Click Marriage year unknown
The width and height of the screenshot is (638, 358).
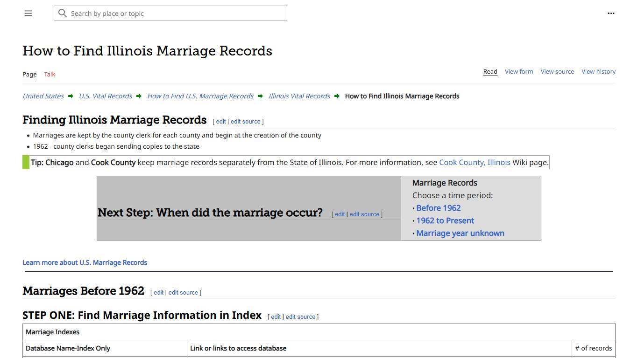460,233
